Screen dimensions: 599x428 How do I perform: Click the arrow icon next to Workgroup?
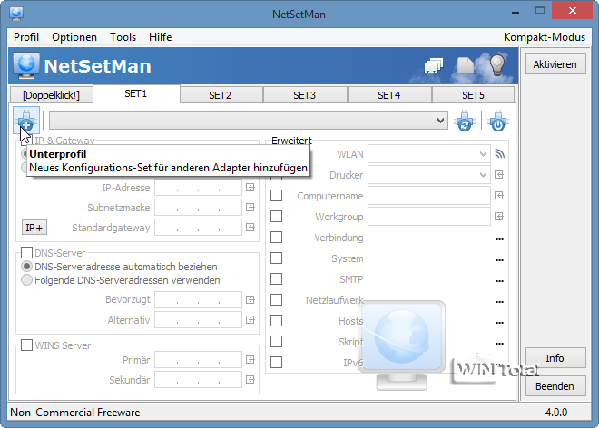pyautogui.click(x=499, y=217)
